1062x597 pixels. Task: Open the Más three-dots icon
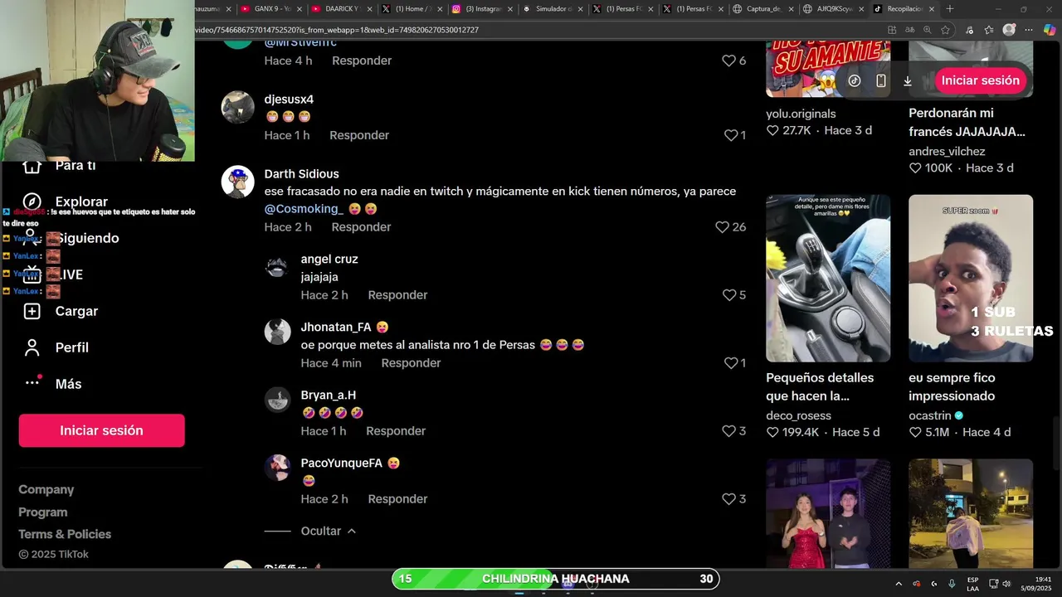coord(33,381)
